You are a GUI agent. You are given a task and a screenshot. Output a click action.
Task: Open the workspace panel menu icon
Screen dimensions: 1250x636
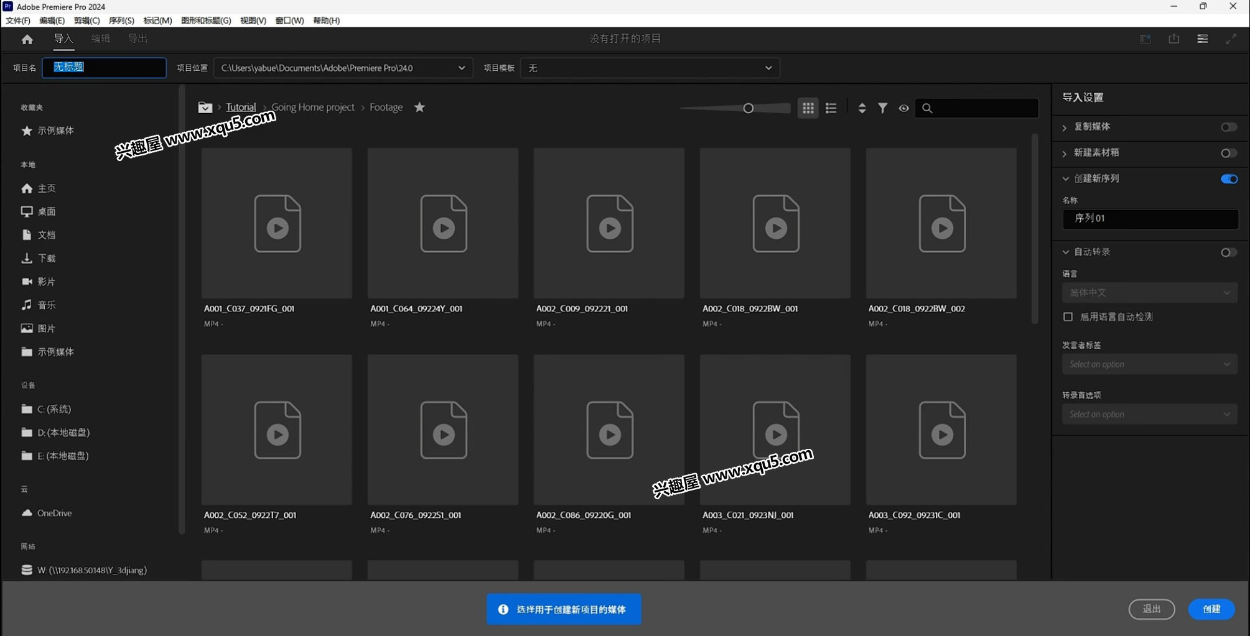[1203, 39]
